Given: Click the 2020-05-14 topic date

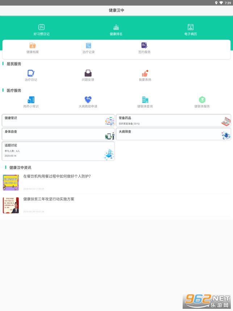Looking at the screenshot, I should (x=10, y=156).
